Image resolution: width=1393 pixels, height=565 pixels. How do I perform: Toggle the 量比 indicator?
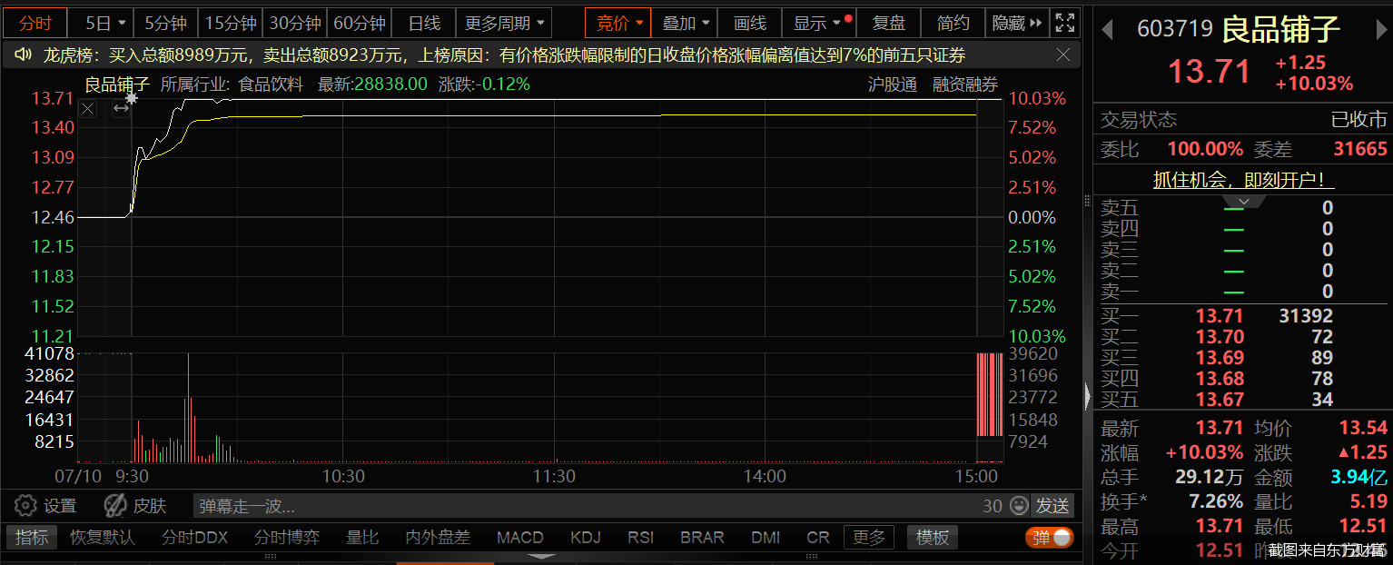[x=362, y=538]
